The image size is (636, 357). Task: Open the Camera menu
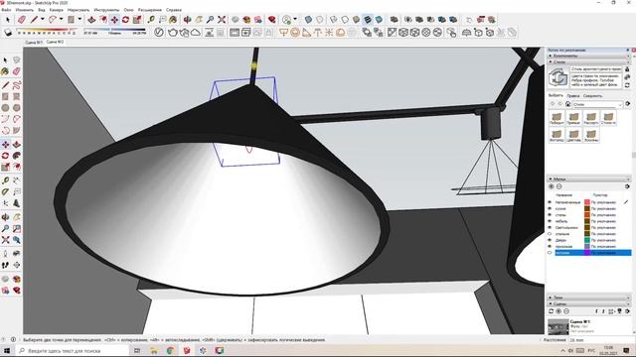click(x=56, y=10)
